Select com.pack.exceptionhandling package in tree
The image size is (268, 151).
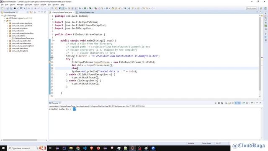[22, 33]
